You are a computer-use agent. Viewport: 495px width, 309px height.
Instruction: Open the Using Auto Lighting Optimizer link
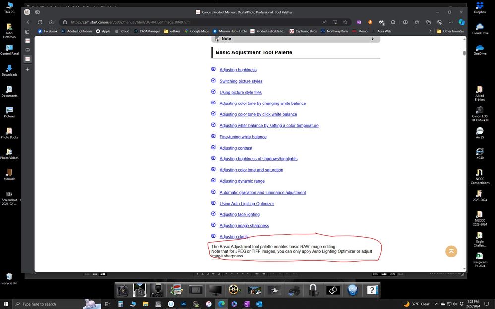pos(247,203)
